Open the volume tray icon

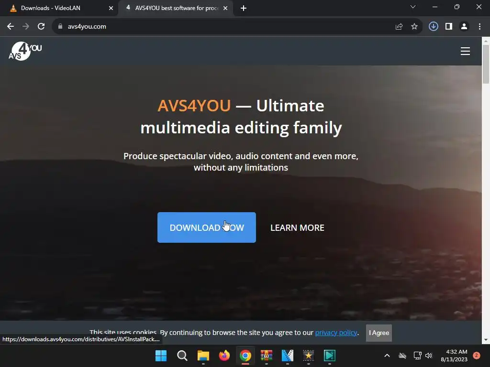pyautogui.click(x=428, y=356)
